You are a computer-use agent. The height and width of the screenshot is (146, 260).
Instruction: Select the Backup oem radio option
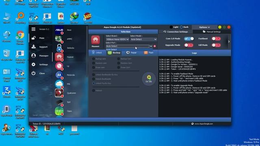pos(93,59)
